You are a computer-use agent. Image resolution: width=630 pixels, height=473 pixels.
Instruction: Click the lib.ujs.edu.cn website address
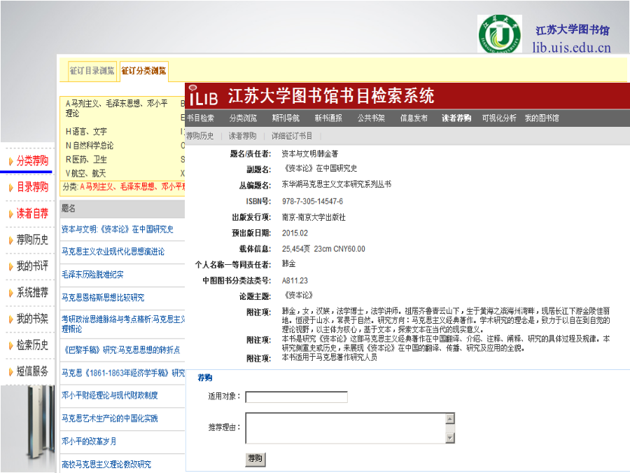(x=571, y=48)
